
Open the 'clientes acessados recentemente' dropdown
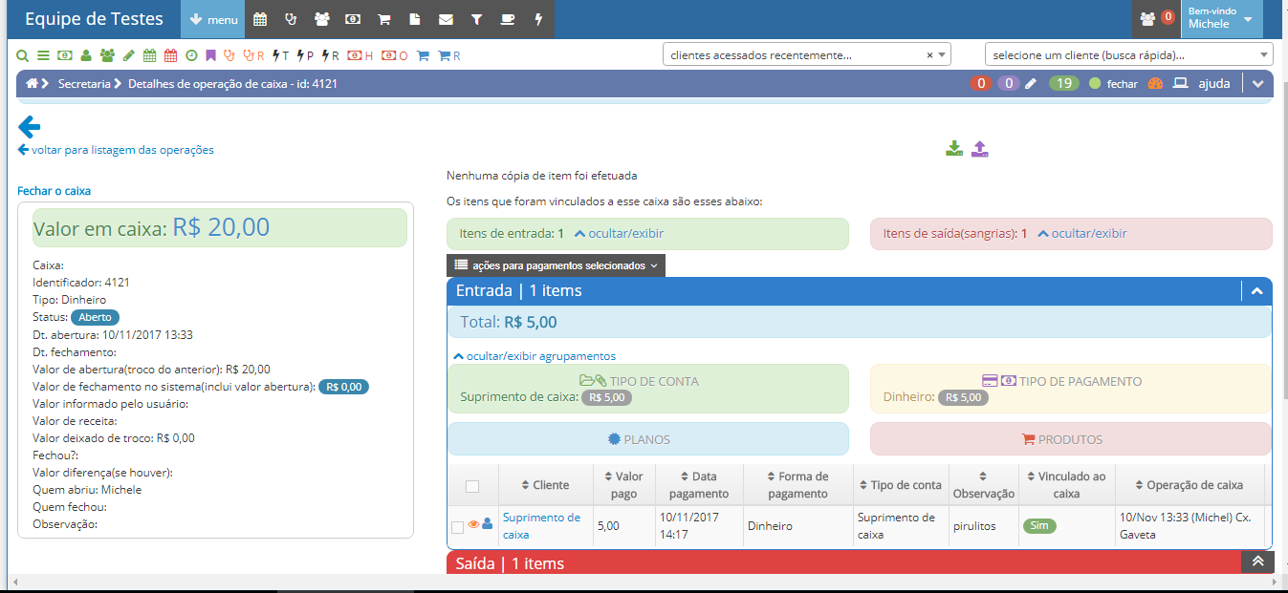pyautogui.click(x=806, y=55)
